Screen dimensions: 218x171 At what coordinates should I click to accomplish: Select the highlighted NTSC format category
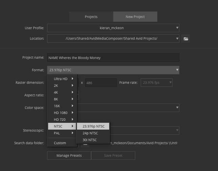pyautogui.click(x=62, y=126)
